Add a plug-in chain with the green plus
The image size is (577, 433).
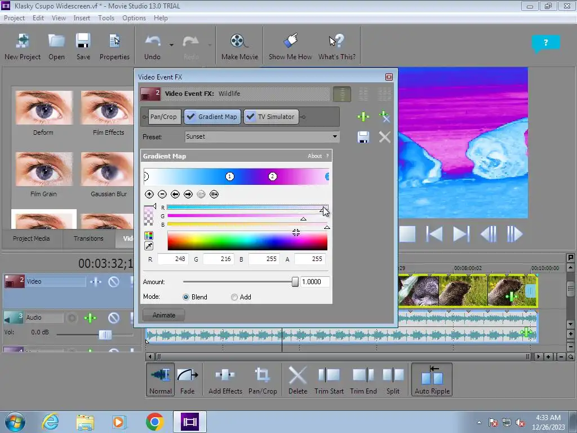click(x=363, y=117)
